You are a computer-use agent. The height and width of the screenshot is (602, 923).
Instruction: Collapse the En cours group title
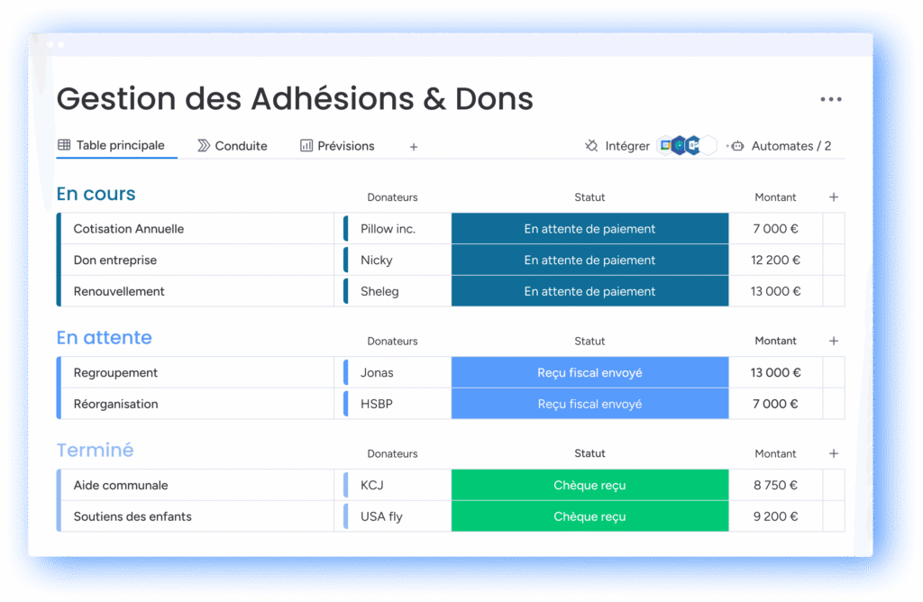(96, 194)
